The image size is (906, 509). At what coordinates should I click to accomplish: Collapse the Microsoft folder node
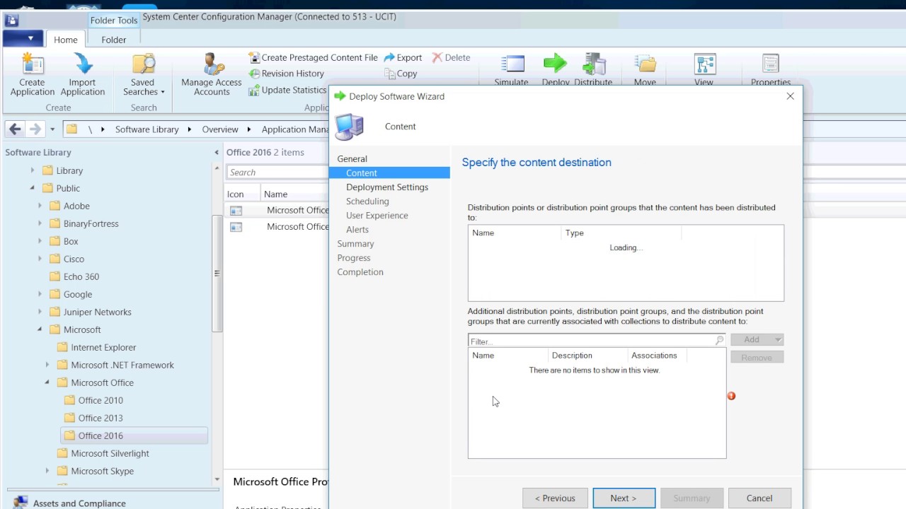click(x=40, y=329)
